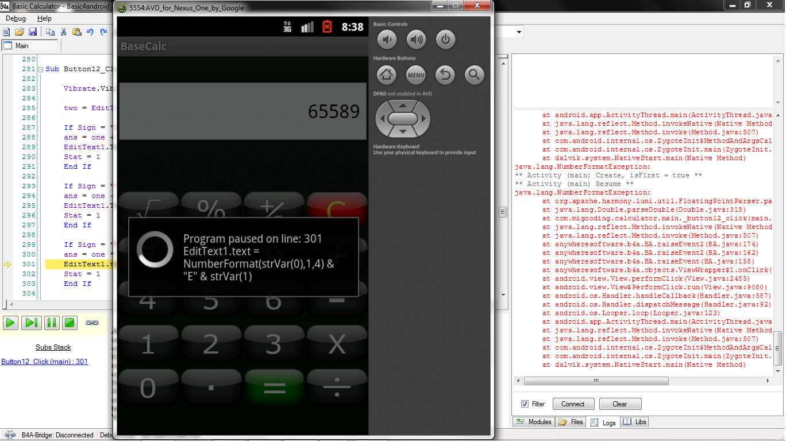Click the calculator 0 key
Viewport: 786px width, 442px height.
(x=148, y=388)
